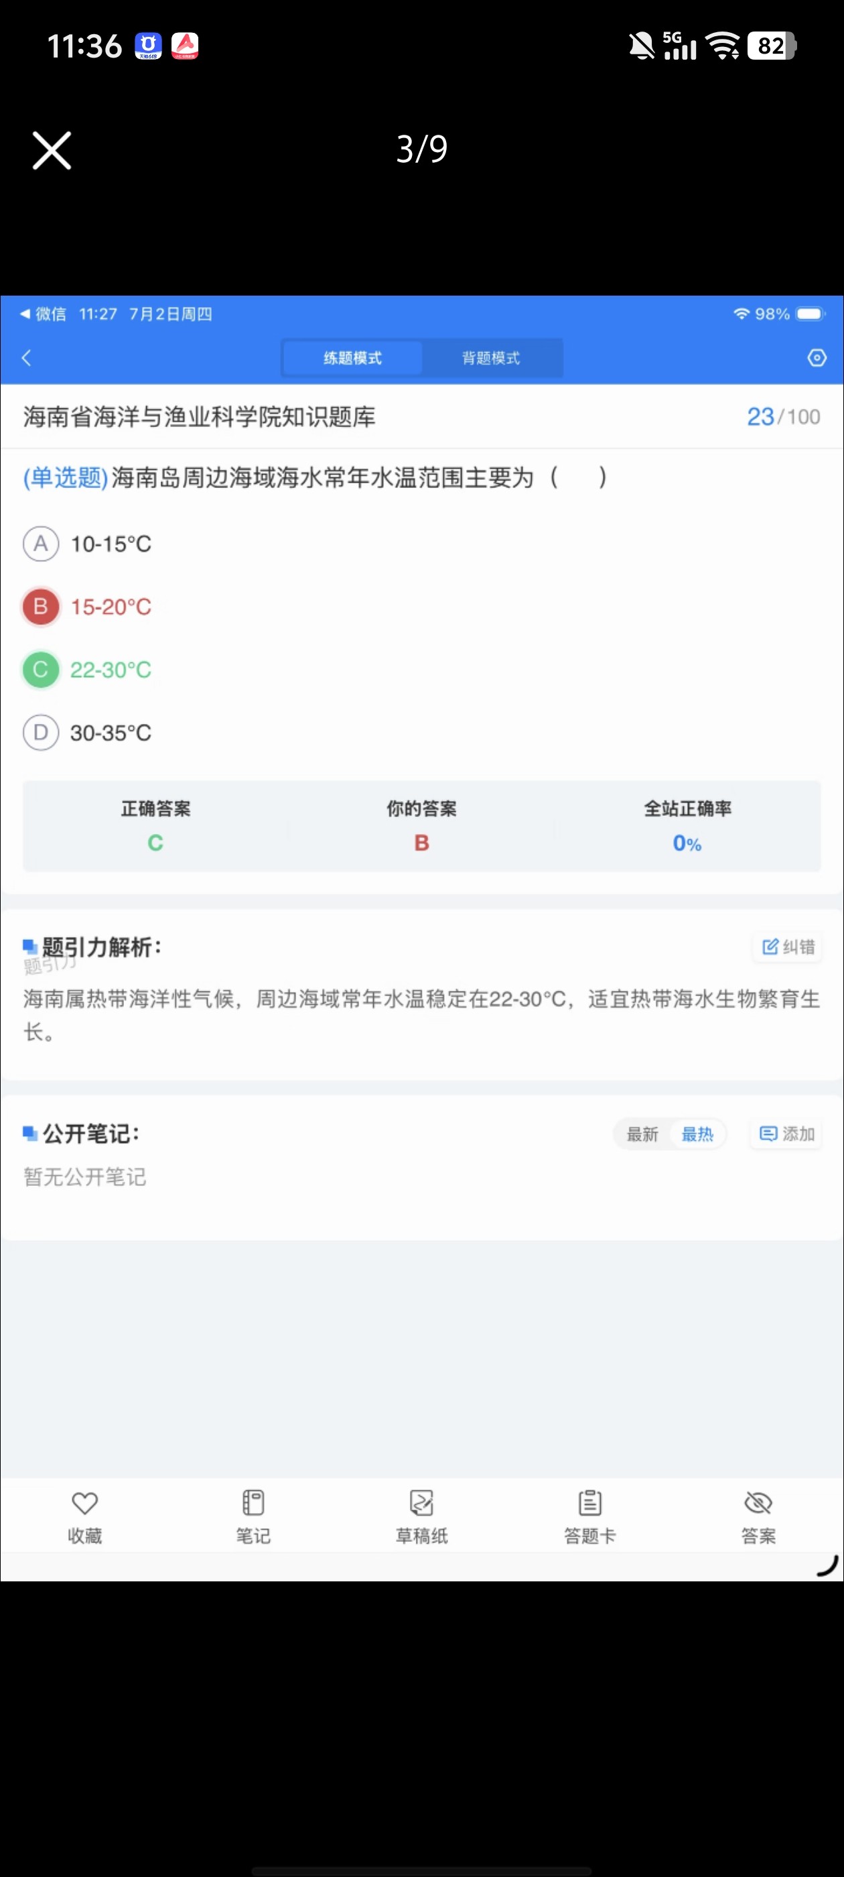Image resolution: width=844 pixels, height=1877 pixels.
Task: Open the 笔记 notebook icon
Action: [253, 1502]
